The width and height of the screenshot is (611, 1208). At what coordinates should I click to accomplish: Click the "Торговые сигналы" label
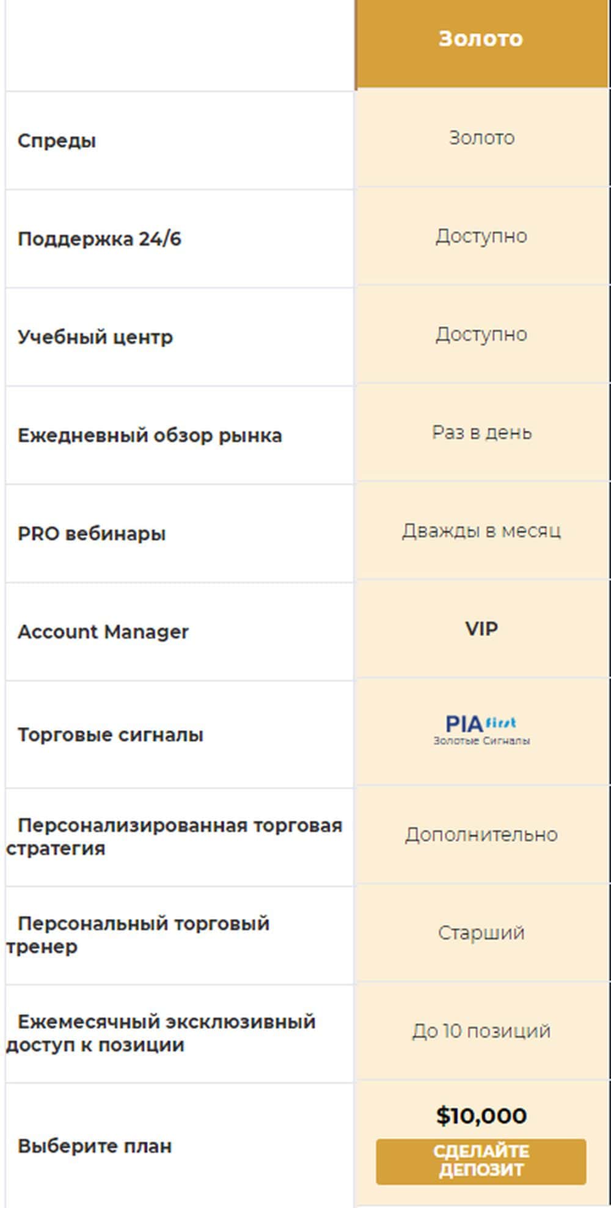111,734
